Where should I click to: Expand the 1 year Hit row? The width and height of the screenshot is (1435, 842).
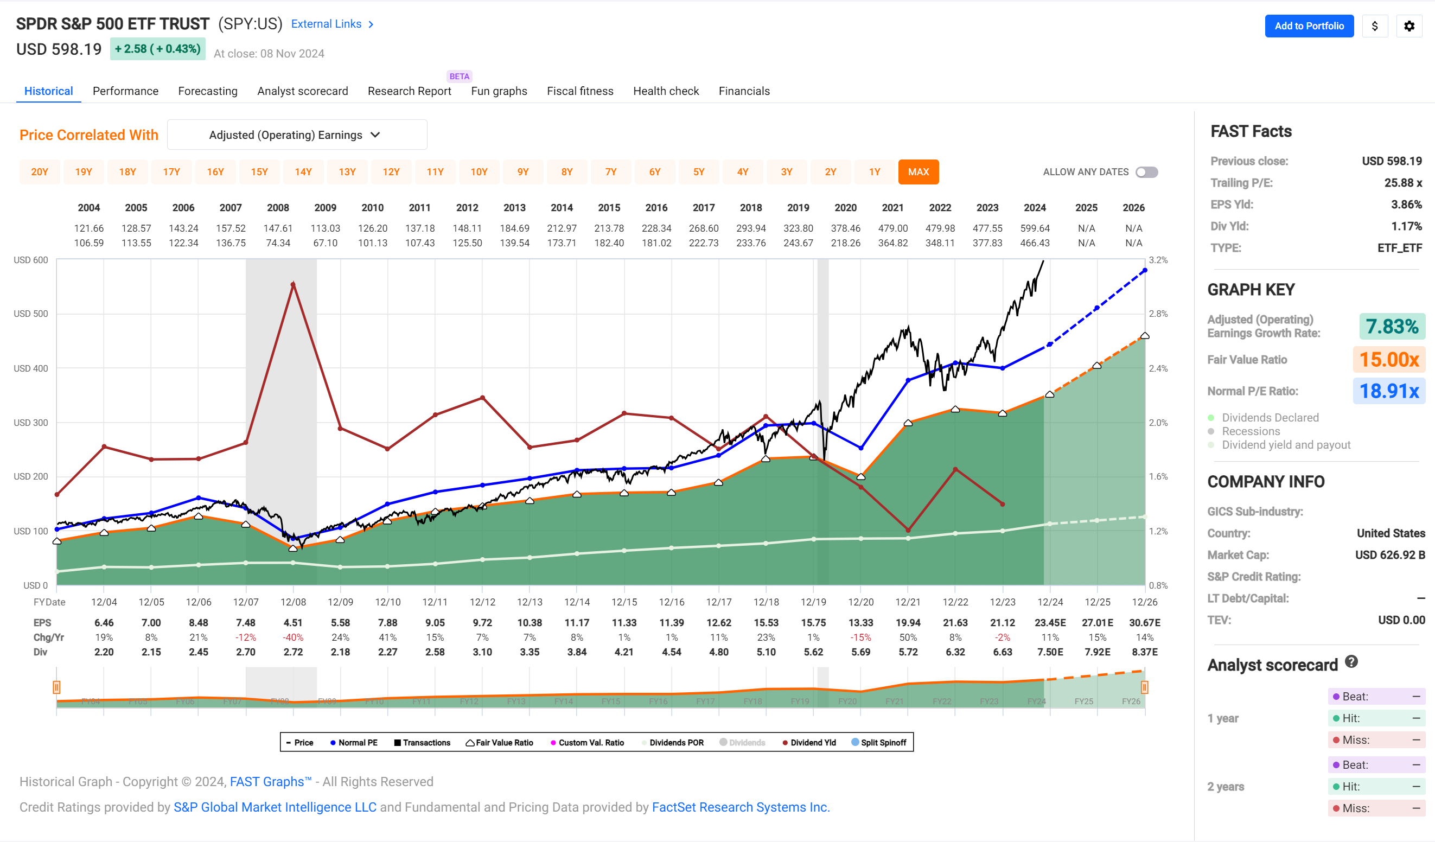(x=1376, y=718)
